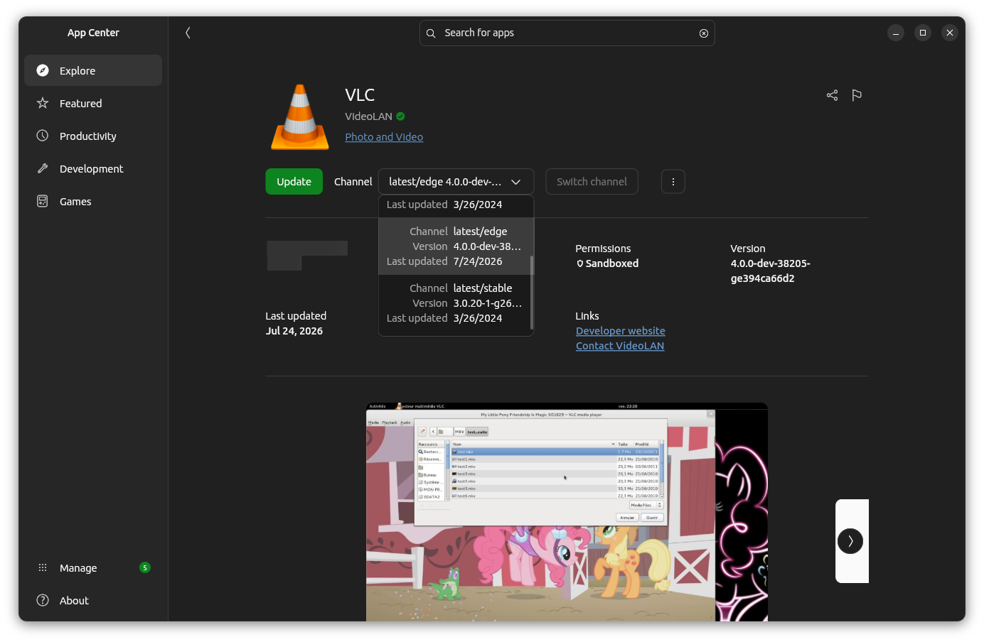
Task: Click the VLC cone app icon
Action: (300, 117)
